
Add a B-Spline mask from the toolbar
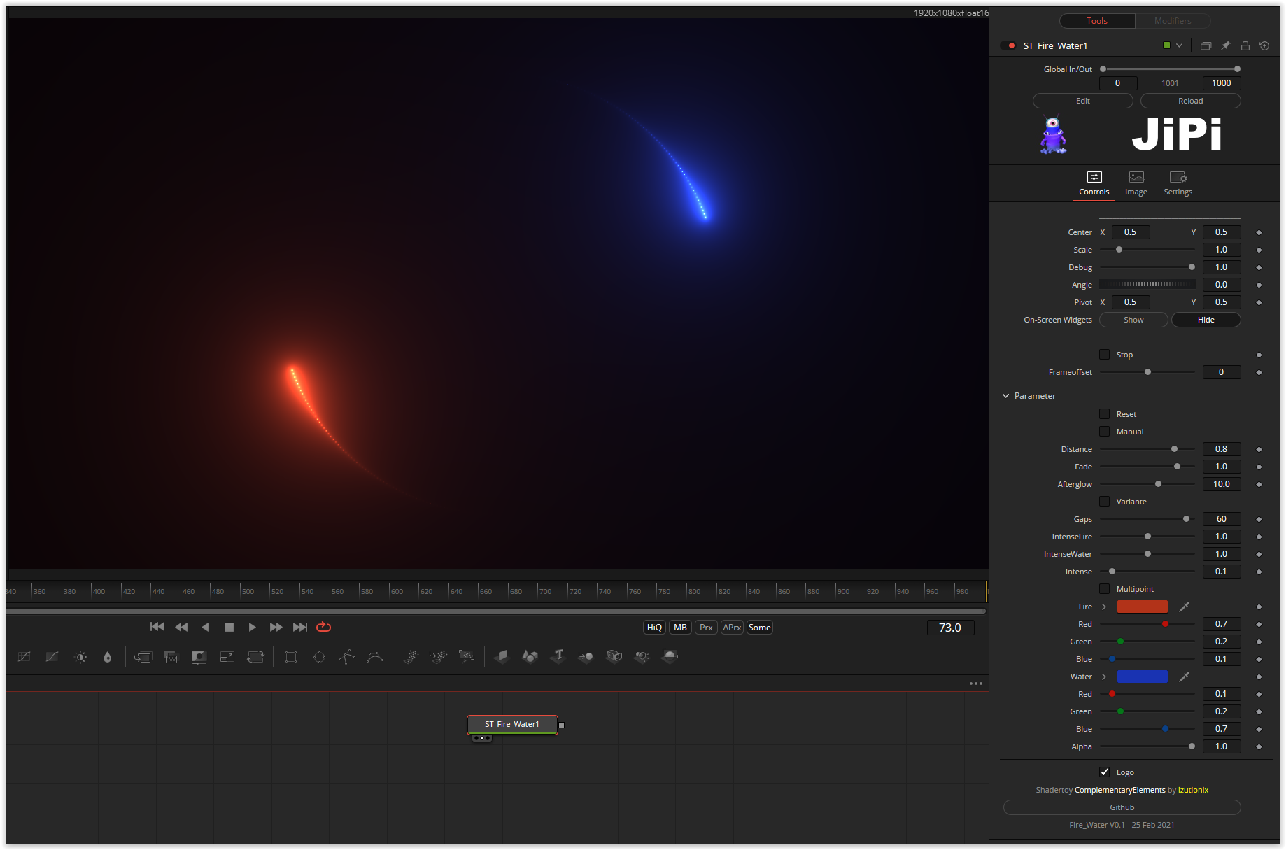click(375, 657)
